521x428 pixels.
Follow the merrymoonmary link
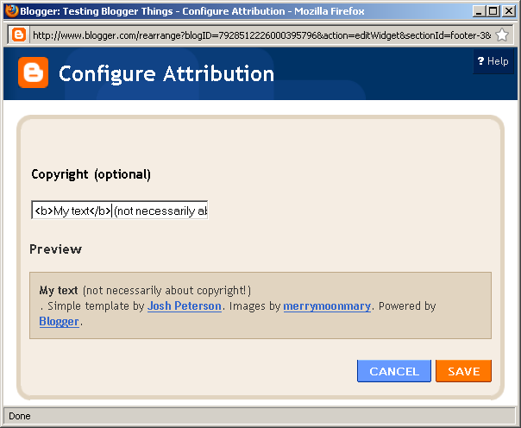click(327, 305)
